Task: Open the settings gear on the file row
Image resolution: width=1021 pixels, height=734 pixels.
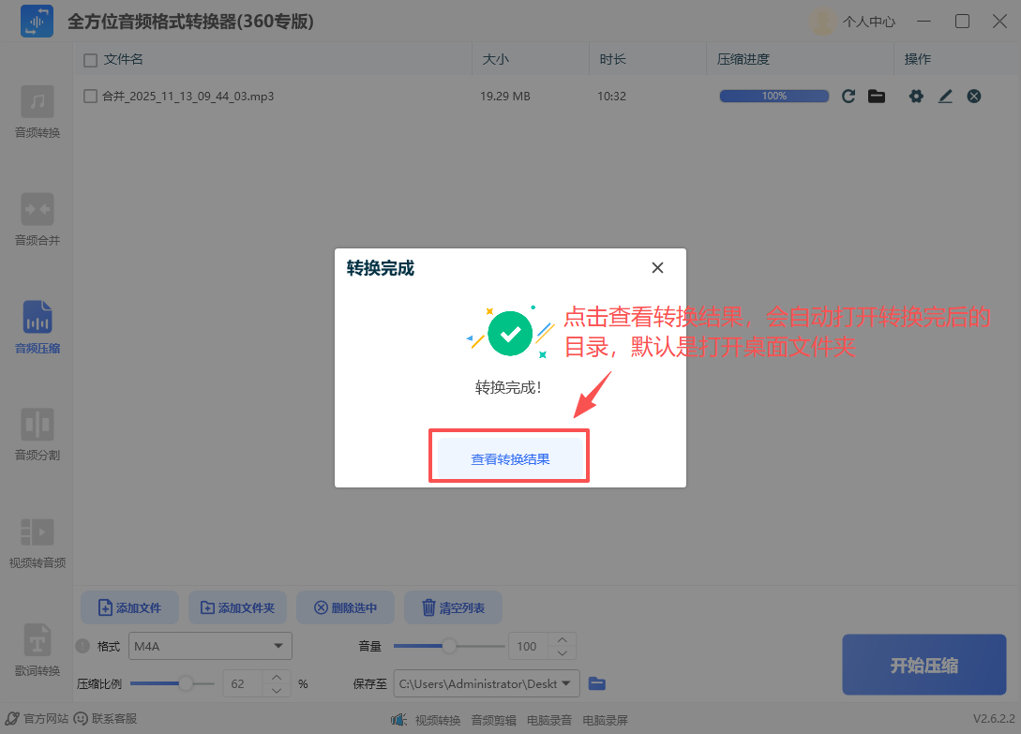Action: point(916,96)
